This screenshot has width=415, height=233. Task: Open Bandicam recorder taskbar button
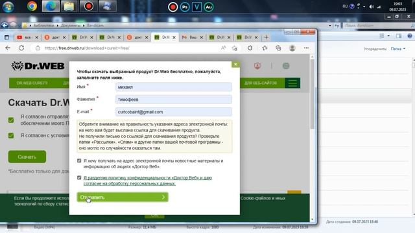[x=88, y=6]
